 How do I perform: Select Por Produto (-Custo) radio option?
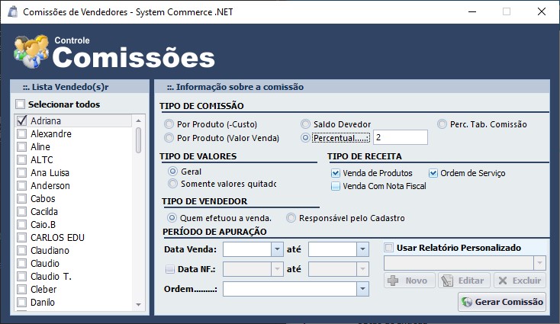(x=169, y=124)
